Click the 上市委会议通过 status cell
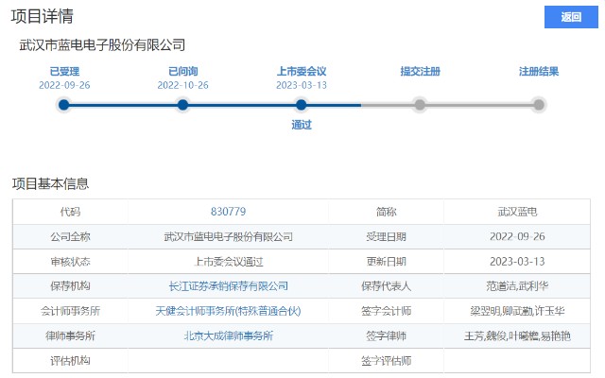 tap(228, 262)
